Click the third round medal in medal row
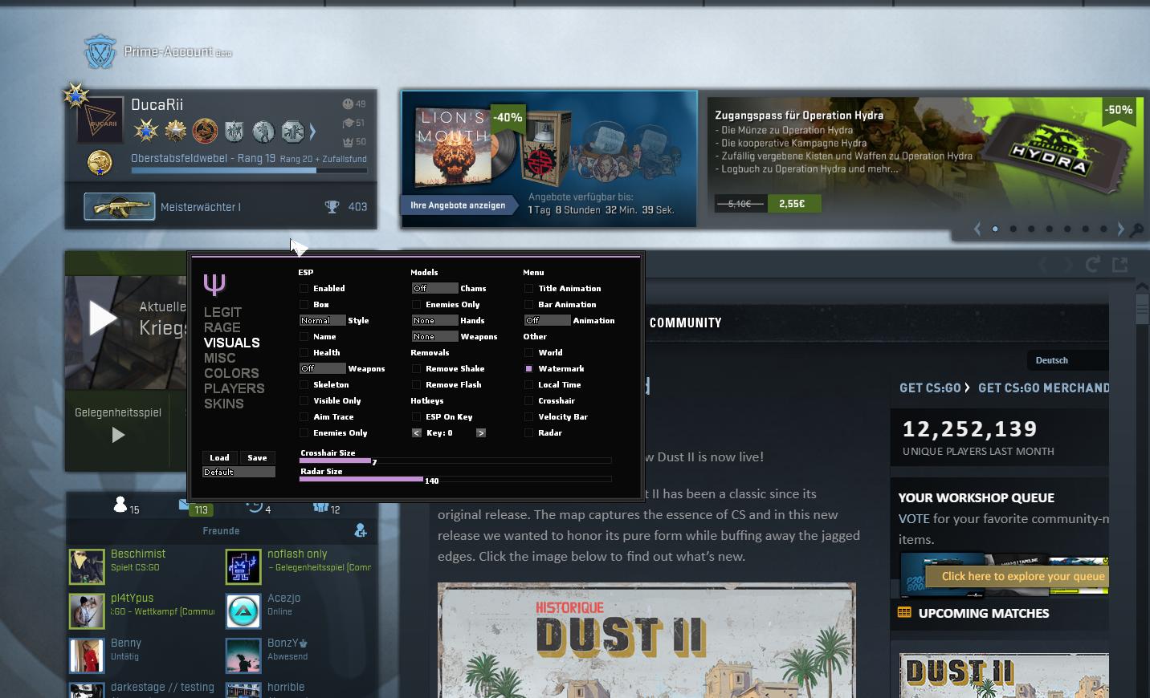Viewport: 1150px width, 698px height. [x=205, y=130]
